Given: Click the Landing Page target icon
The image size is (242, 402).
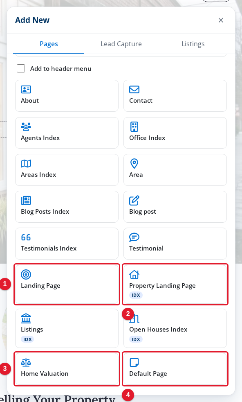Looking at the screenshot, I should point(26,275).
